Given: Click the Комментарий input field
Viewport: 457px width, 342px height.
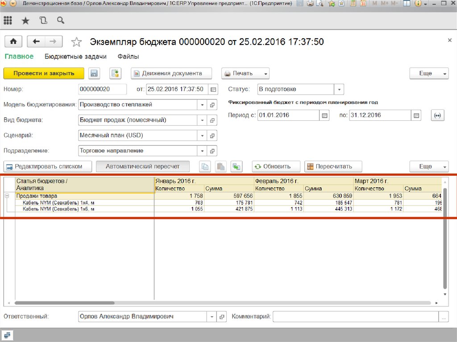Looking at the screenshot, I should click(x=355, y=317).
